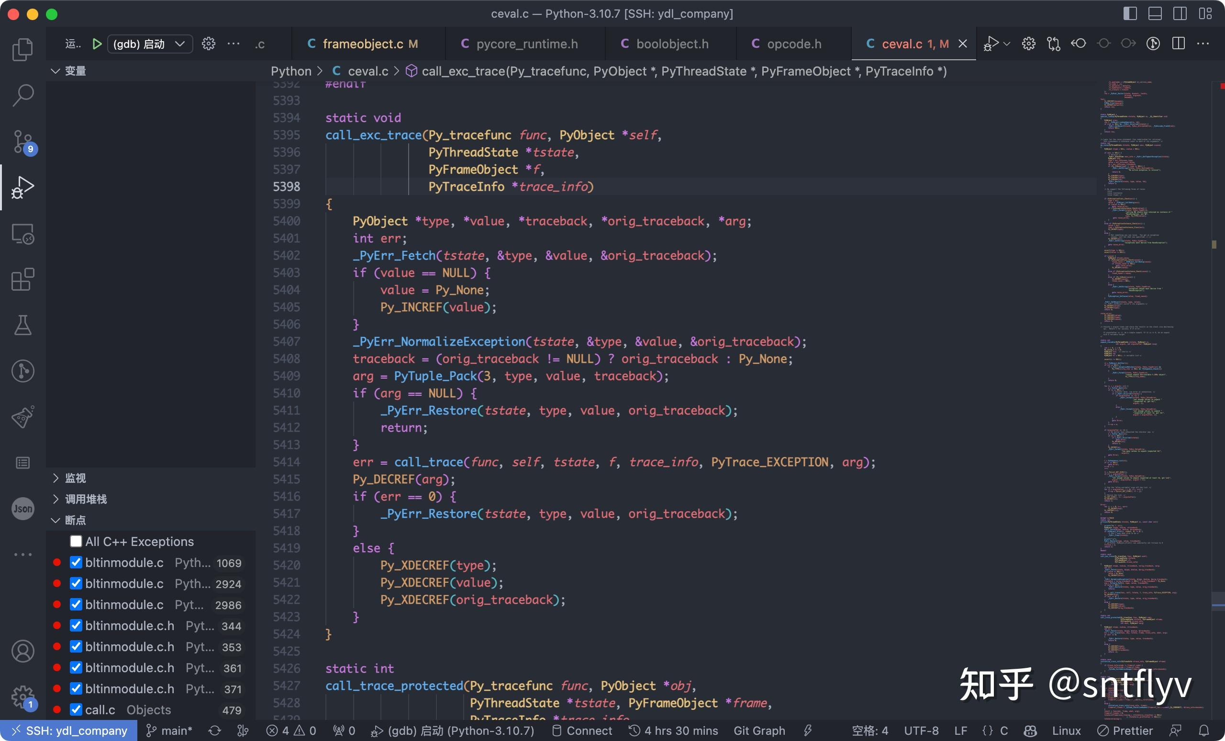Open the Extensions icon in activity bar
Image resolution: width=1225 pixels, height=741 pixels.
click(22, 280)
